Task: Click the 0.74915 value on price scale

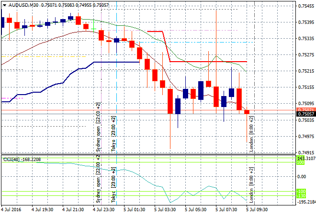Action: (x=305, y=152)
